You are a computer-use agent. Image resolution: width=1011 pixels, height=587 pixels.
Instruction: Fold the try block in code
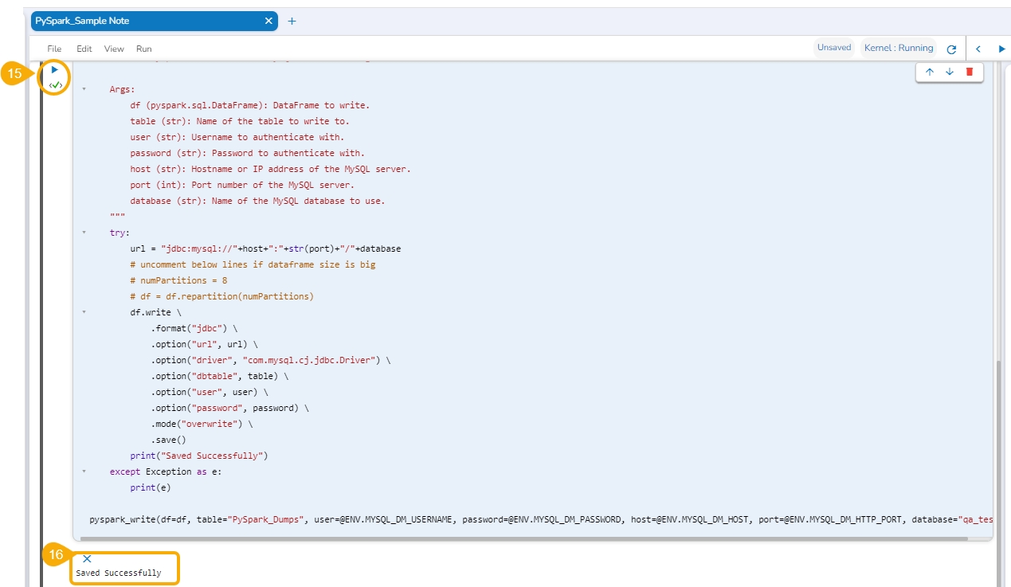pyautogui.click(x=84, y=233)
